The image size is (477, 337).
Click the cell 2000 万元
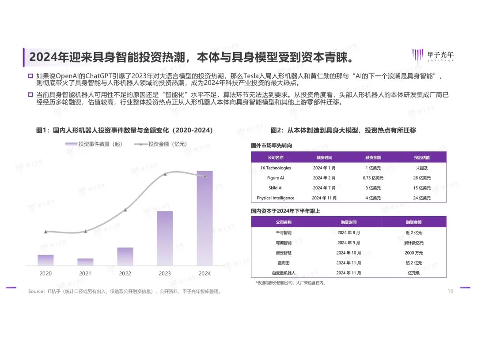point(414,253)
